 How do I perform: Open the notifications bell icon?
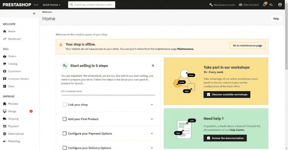(264, 5)
